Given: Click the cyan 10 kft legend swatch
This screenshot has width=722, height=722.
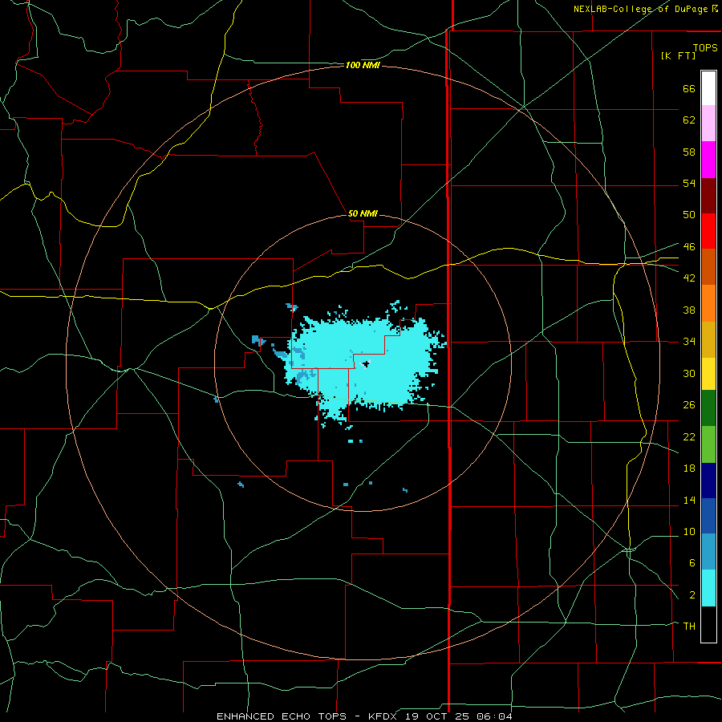Looking at the screenshot, I should (708, 588).
